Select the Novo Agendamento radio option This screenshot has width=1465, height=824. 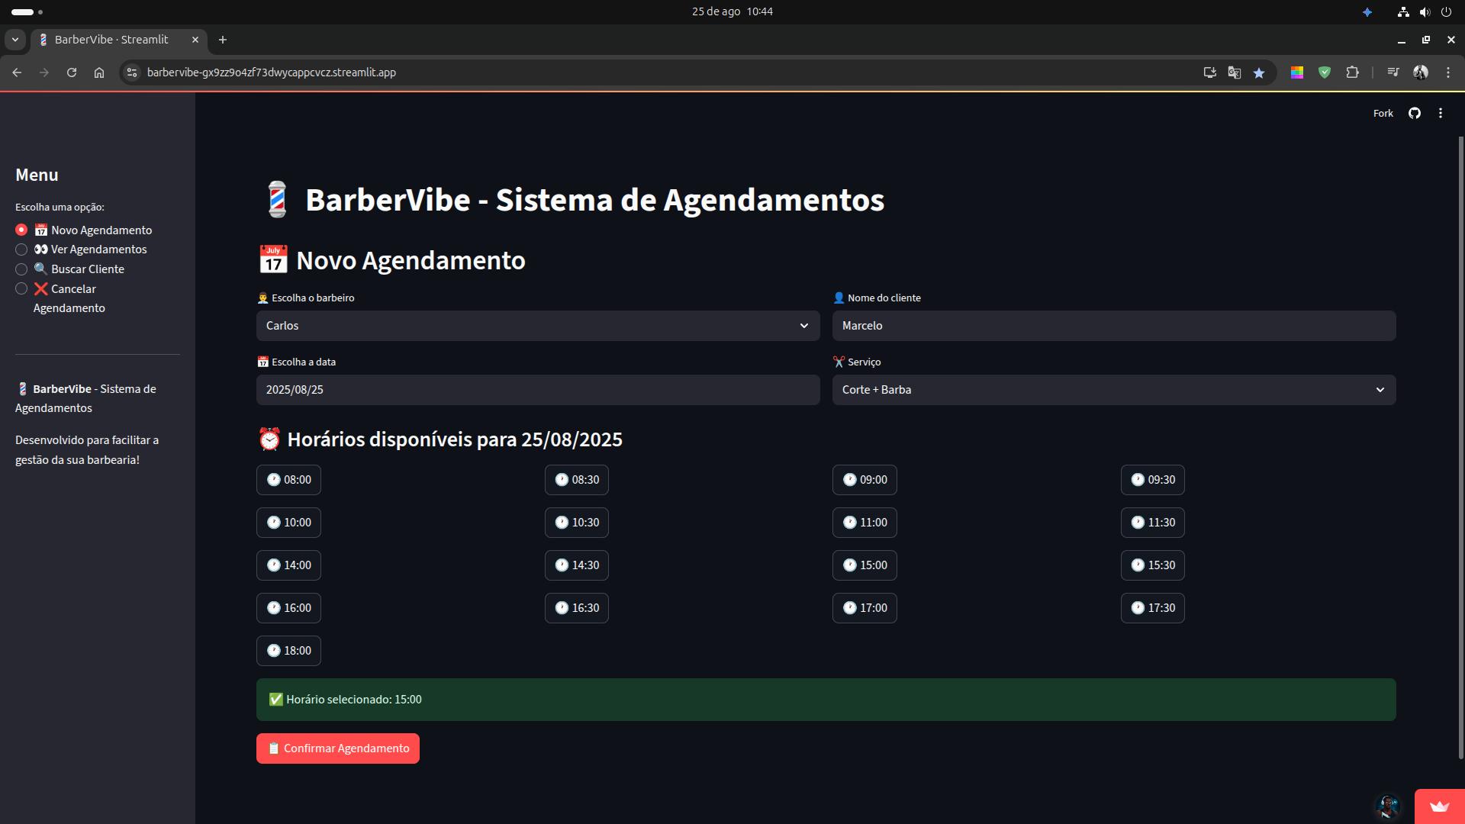click(x=21, y=230)
